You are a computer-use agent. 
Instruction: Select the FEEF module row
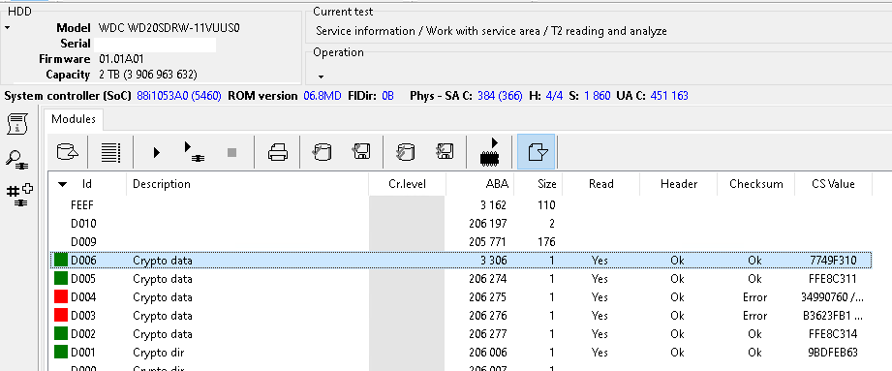(461, 204)
